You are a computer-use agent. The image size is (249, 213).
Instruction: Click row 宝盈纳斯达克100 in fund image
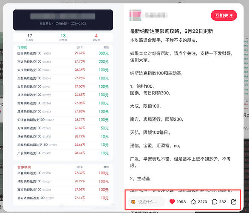63,86
